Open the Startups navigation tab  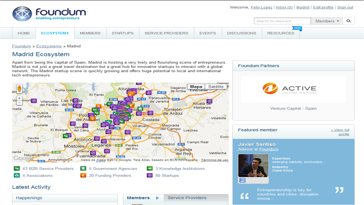(x=123, y=33)
